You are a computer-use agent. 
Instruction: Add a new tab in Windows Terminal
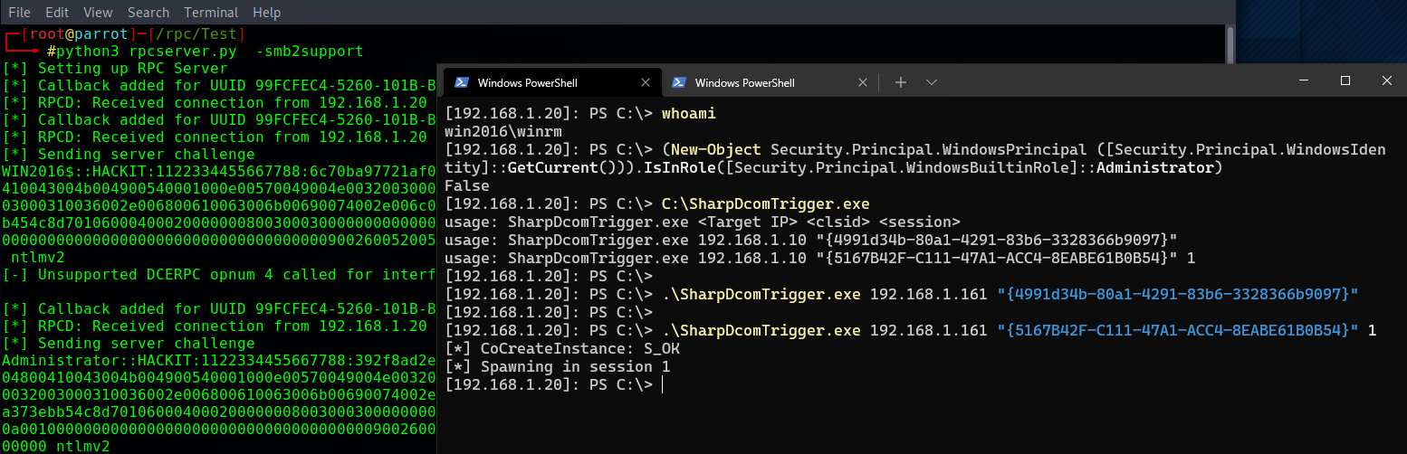(x=901, y=82)
